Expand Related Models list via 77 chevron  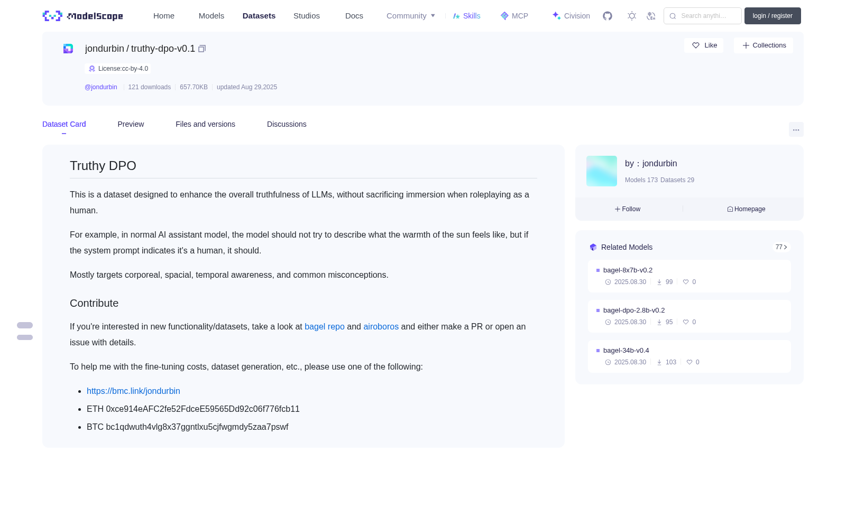click(781, 247)
